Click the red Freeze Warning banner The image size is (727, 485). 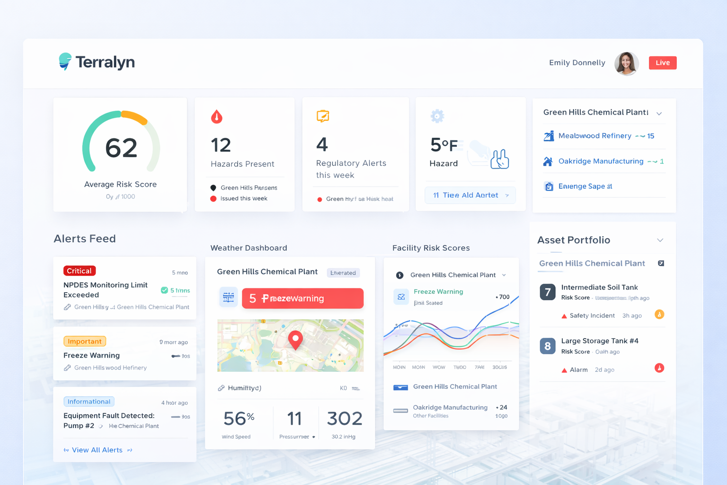pyautogui.click(x=302, y=298)
